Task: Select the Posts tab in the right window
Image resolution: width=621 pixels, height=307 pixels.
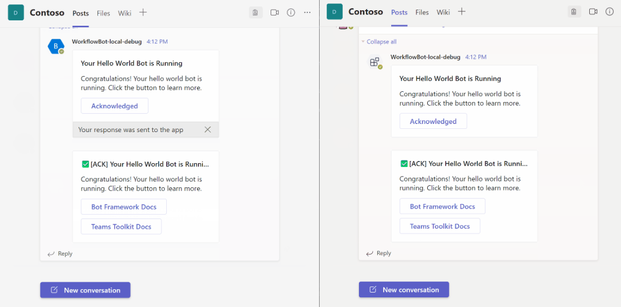Action: [399, 12]
